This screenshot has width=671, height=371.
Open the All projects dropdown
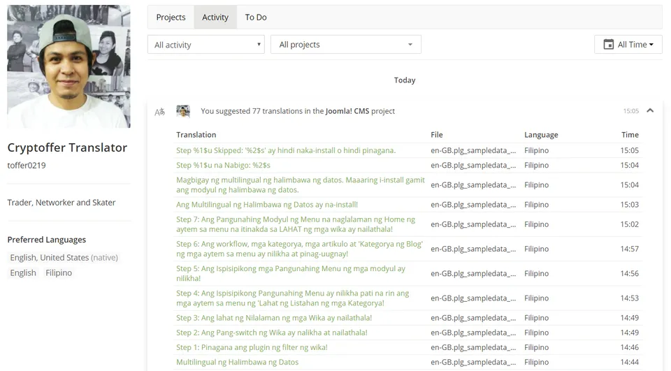pyautogui.click(x=346, y=45)
